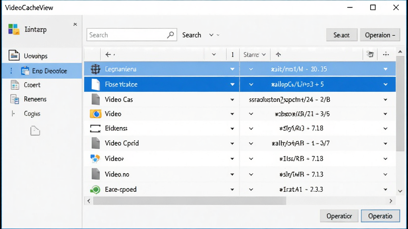Click the gray file icon of Video.no
The width and height of the screenshot is (408, 229).
point(96,174)
